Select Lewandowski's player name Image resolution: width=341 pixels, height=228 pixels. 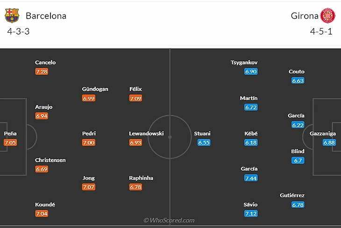pyautogui.click(x=146, y=134)
